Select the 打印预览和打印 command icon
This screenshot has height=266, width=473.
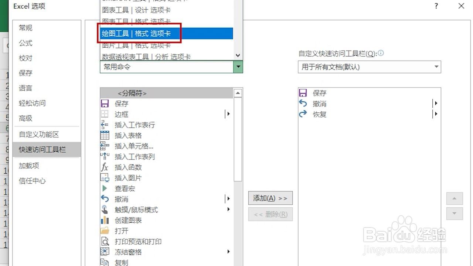point(105,241)
